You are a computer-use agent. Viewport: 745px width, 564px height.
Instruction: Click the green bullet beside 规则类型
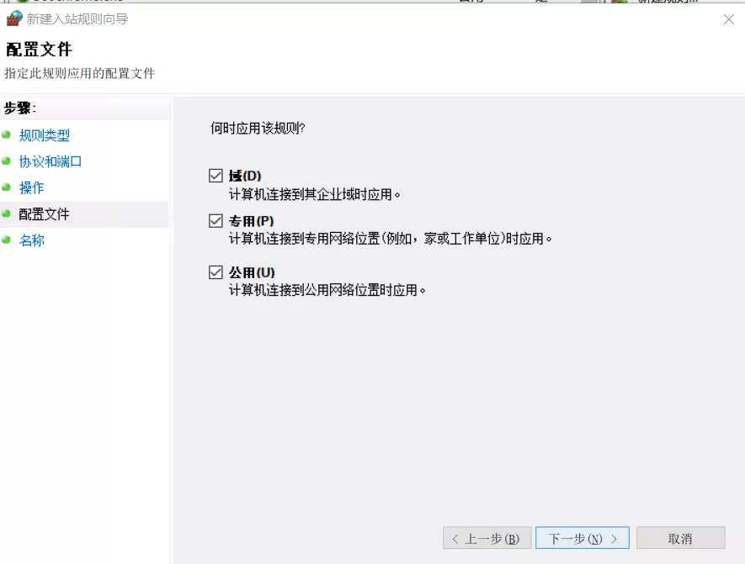(7, 134)
